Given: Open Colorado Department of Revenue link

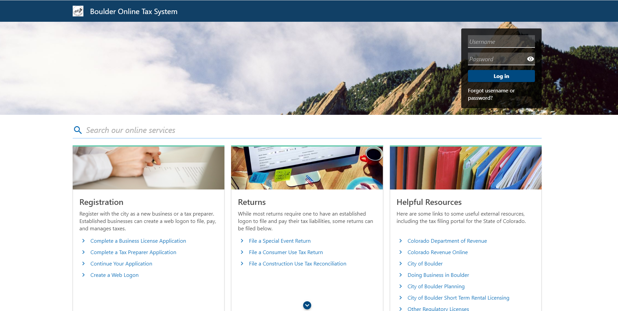Looking at the screenshot, I should 447,241.
